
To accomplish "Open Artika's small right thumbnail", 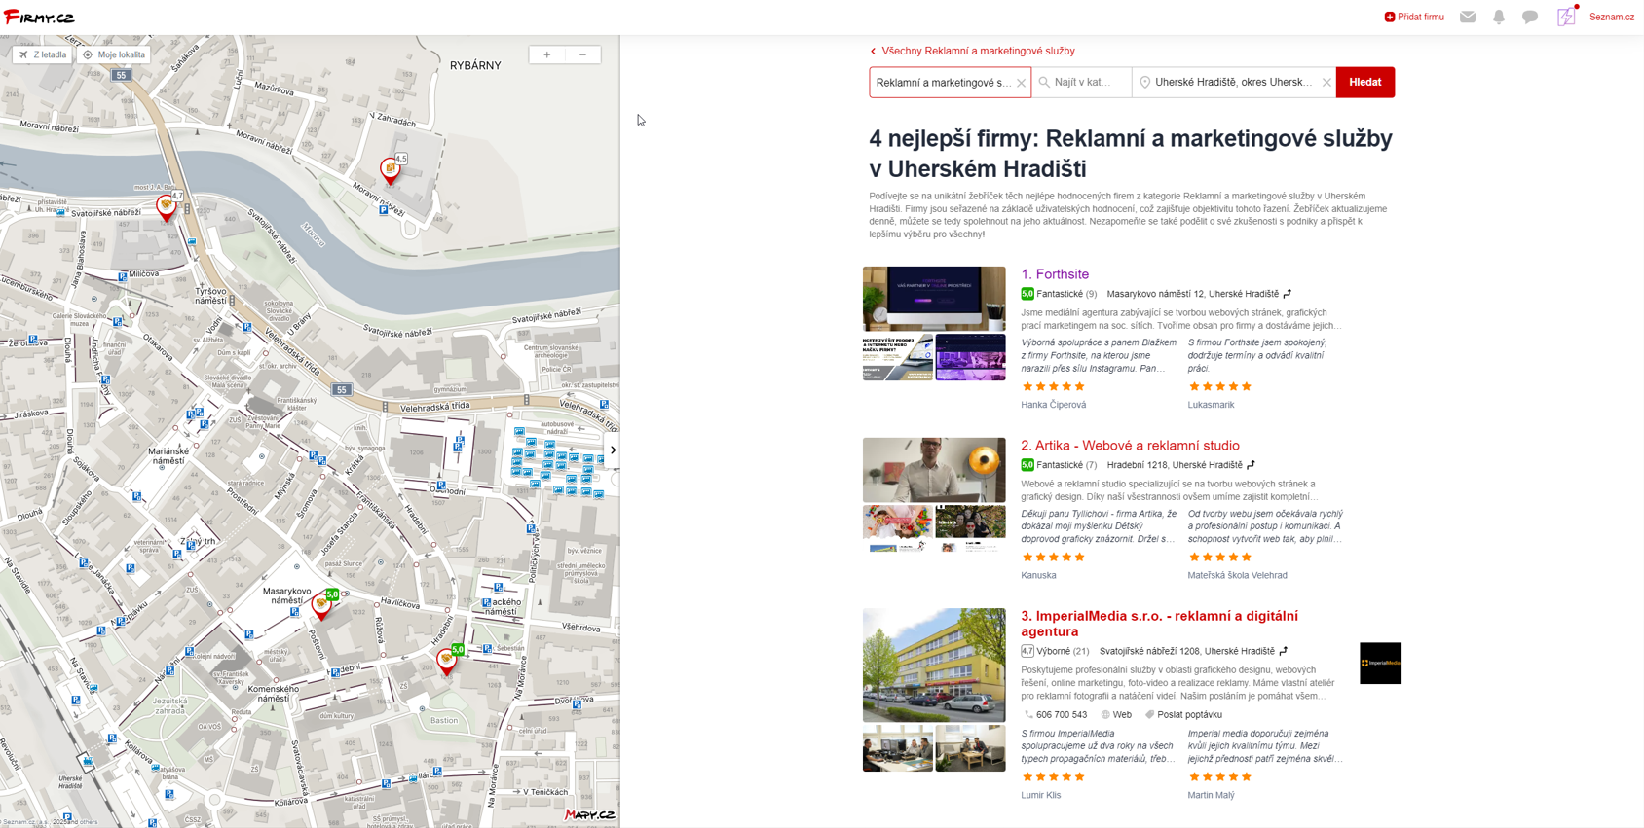I will 970,527.
